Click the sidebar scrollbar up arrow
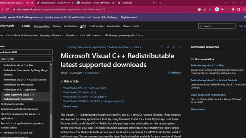246x138 pixels. point(51,64)
